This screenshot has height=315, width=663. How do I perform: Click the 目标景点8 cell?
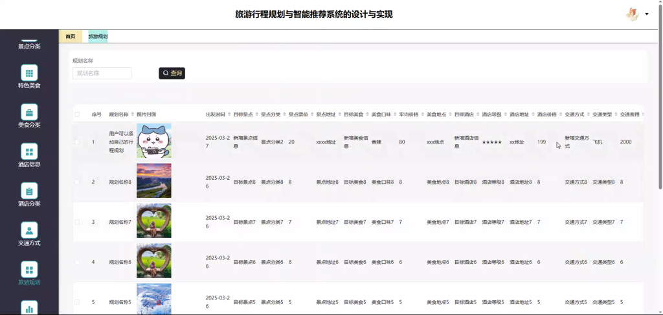pyautogui.click(x=244, y=182)
